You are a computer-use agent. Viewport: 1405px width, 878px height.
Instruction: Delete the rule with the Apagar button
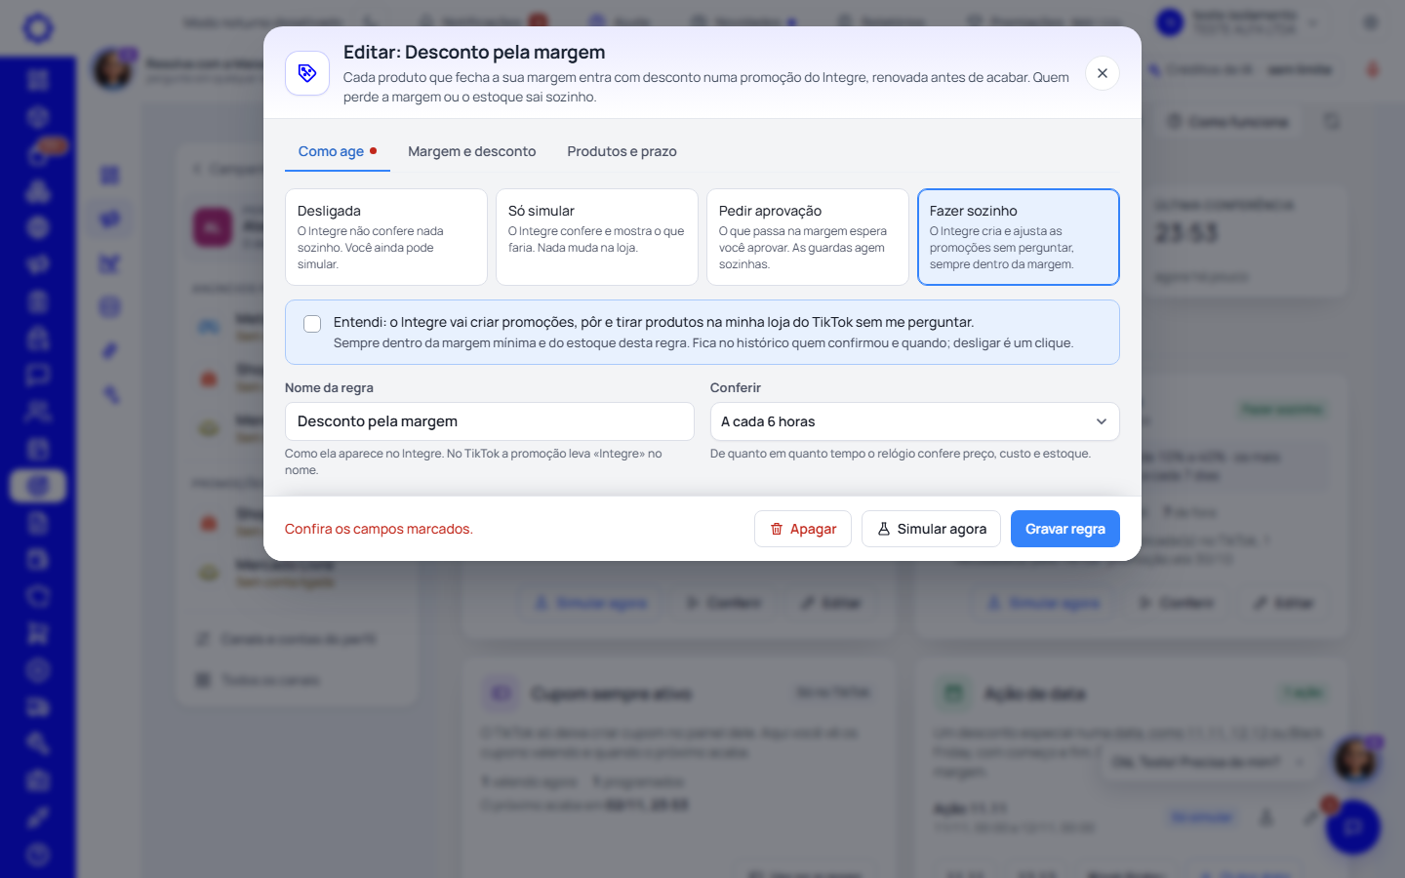(803, 529)
